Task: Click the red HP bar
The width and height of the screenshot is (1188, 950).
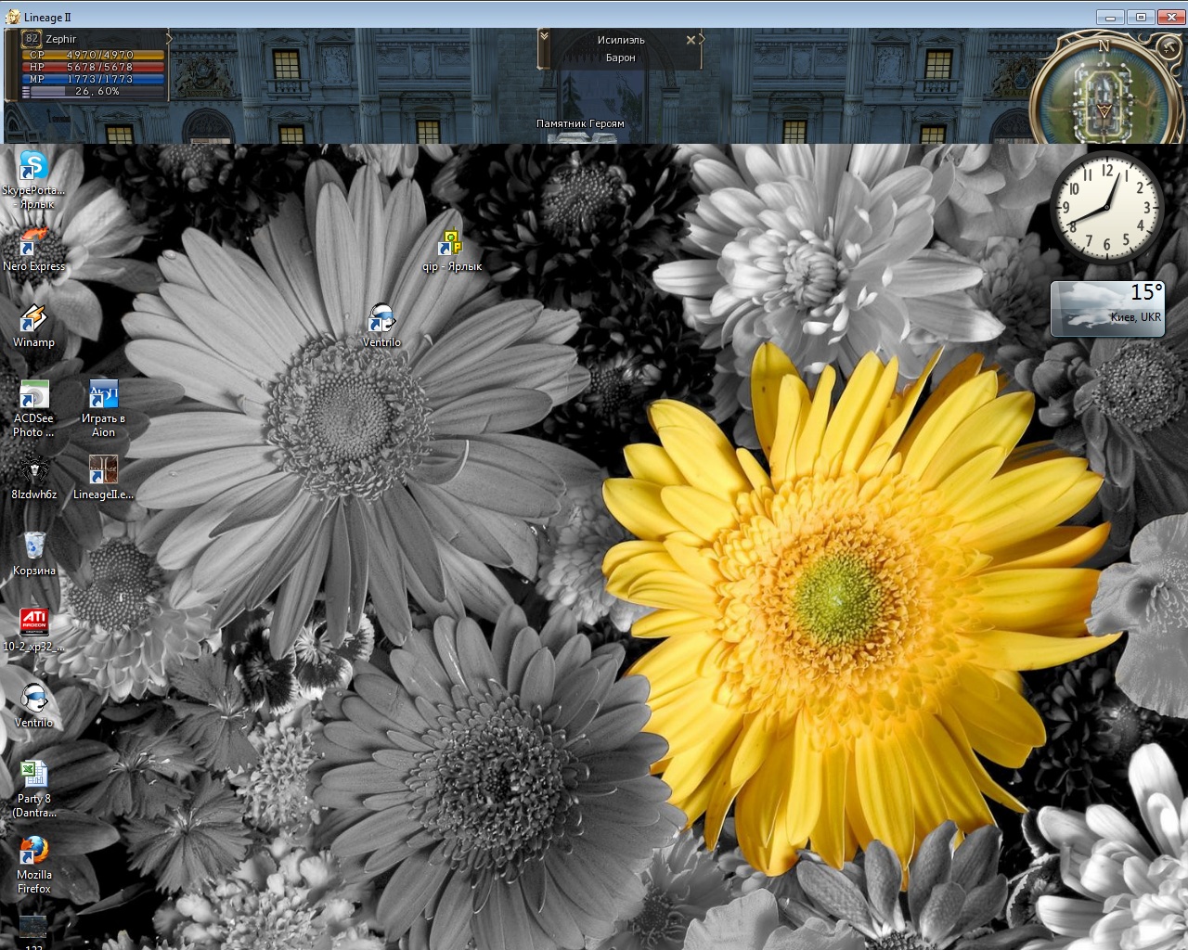Action: coord(93,67)
